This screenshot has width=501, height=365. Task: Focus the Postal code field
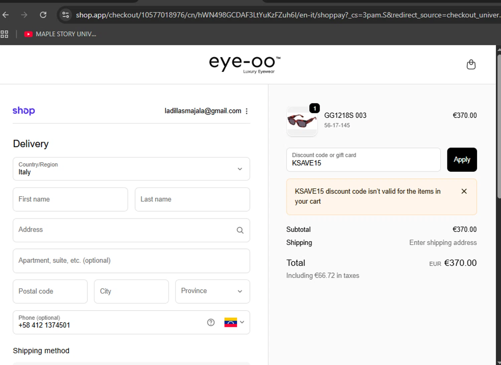[x=50, y=291]
